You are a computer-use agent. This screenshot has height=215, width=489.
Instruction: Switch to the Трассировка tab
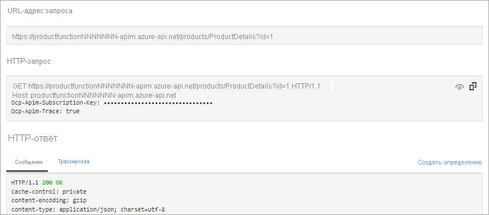(x=74, y=162)
